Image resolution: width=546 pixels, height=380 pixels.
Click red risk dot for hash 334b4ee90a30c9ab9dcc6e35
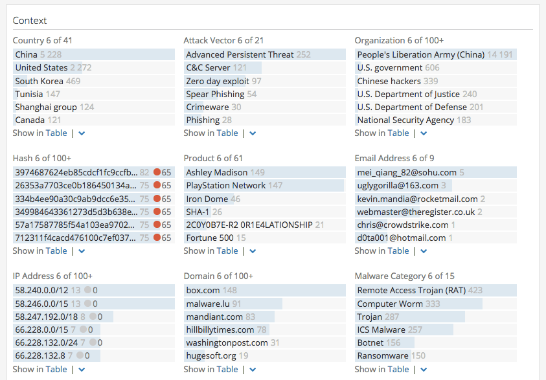point(157,198)
